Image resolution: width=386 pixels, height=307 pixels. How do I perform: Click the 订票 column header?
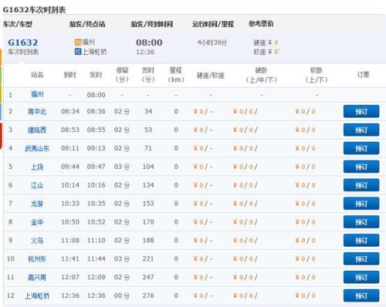(x=363, y=75)
